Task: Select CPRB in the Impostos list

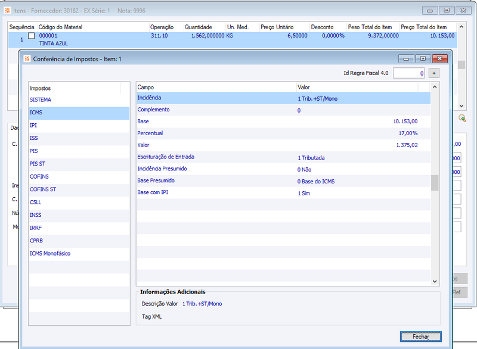Action: 79,241
